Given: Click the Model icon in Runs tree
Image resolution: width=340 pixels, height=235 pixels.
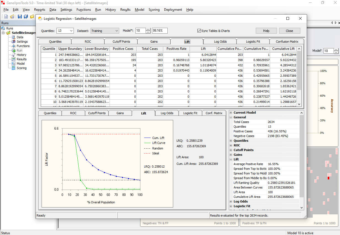Looking at the screenshot, I should coord(13,64).
